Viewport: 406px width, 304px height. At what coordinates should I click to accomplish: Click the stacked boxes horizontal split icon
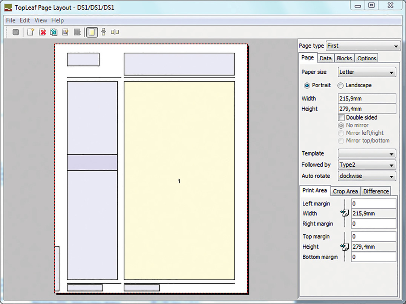click(104, 32)
